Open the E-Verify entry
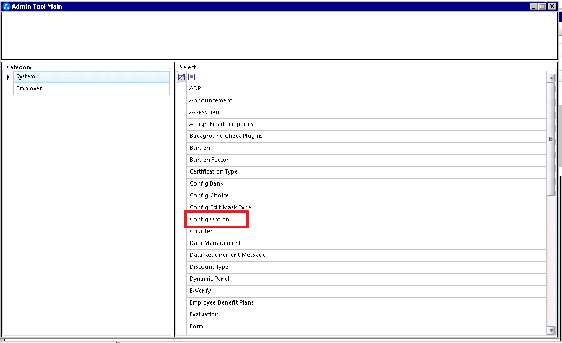562x343 pixels. [x=367, y=291]
